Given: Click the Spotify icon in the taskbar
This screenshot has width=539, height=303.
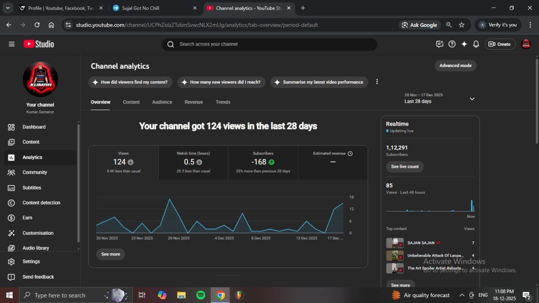Looking at the screenshot, I should (201, 295).
